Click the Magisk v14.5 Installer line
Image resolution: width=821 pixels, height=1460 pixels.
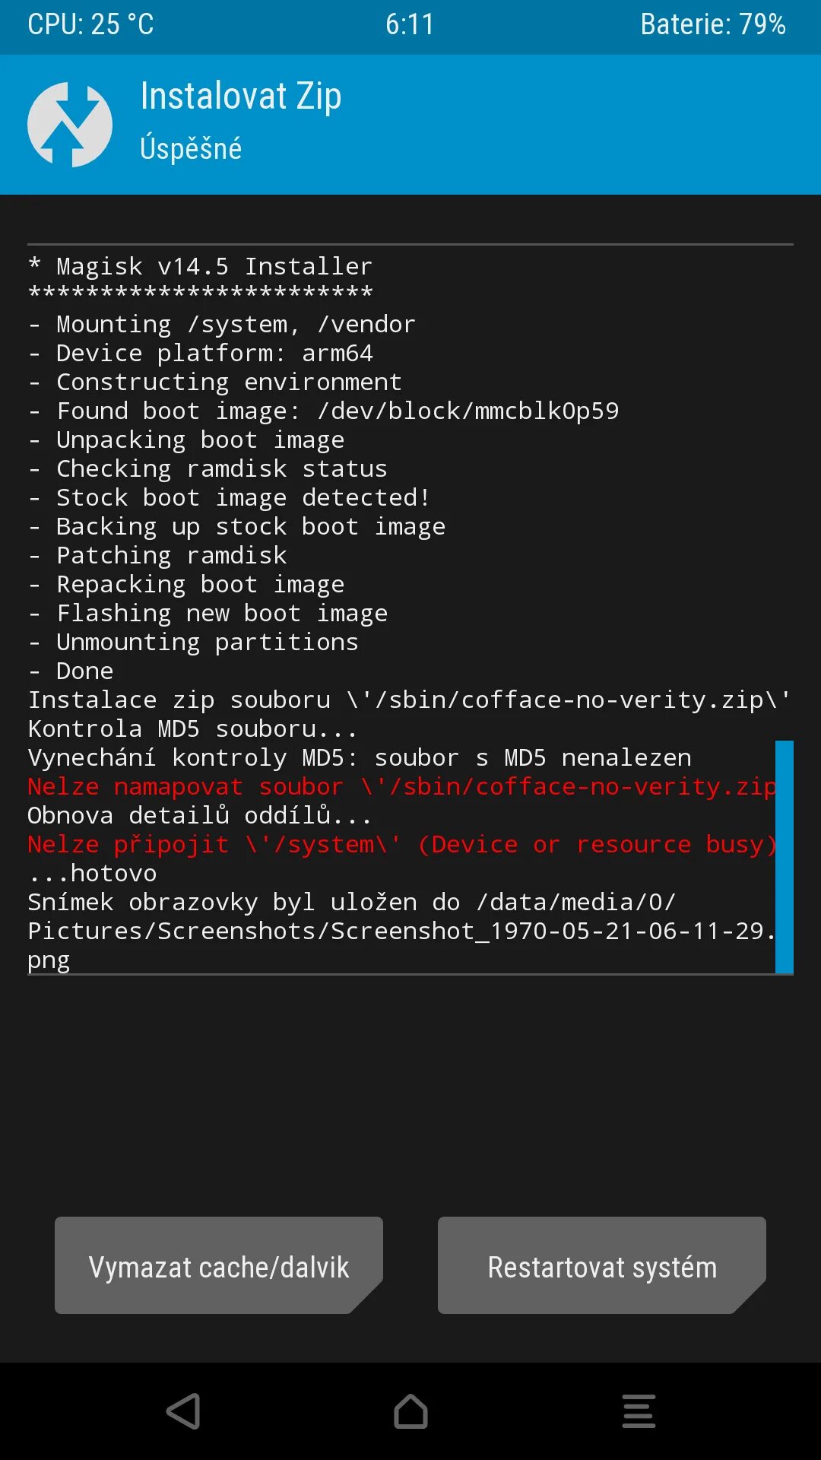pos(201,266)
